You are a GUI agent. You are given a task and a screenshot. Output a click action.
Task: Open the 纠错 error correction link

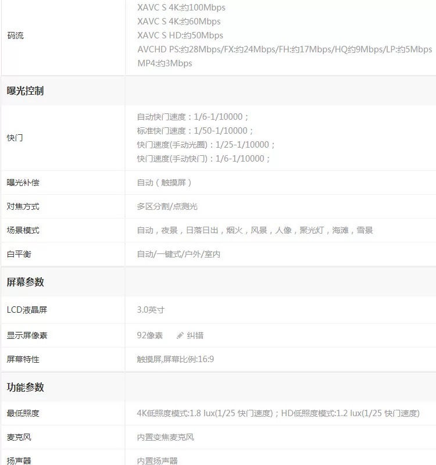point(195,335)
